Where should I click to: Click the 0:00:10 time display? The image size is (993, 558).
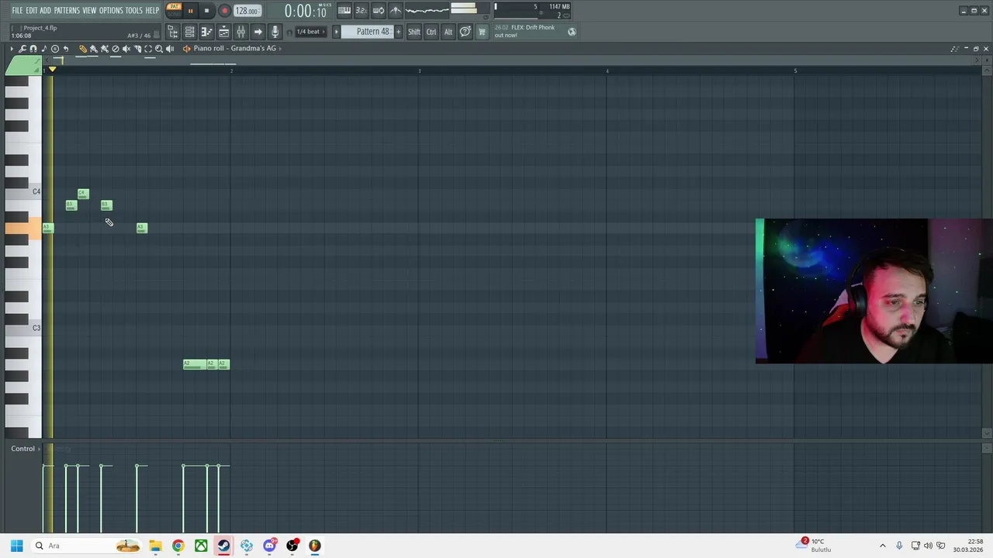[x=305, y=11]
